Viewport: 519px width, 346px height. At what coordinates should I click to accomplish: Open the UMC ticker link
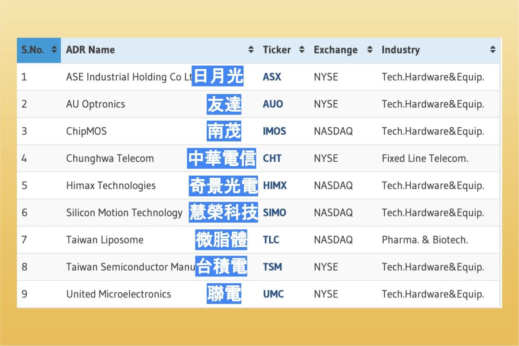pyautogui.click(x=273, y=294)
